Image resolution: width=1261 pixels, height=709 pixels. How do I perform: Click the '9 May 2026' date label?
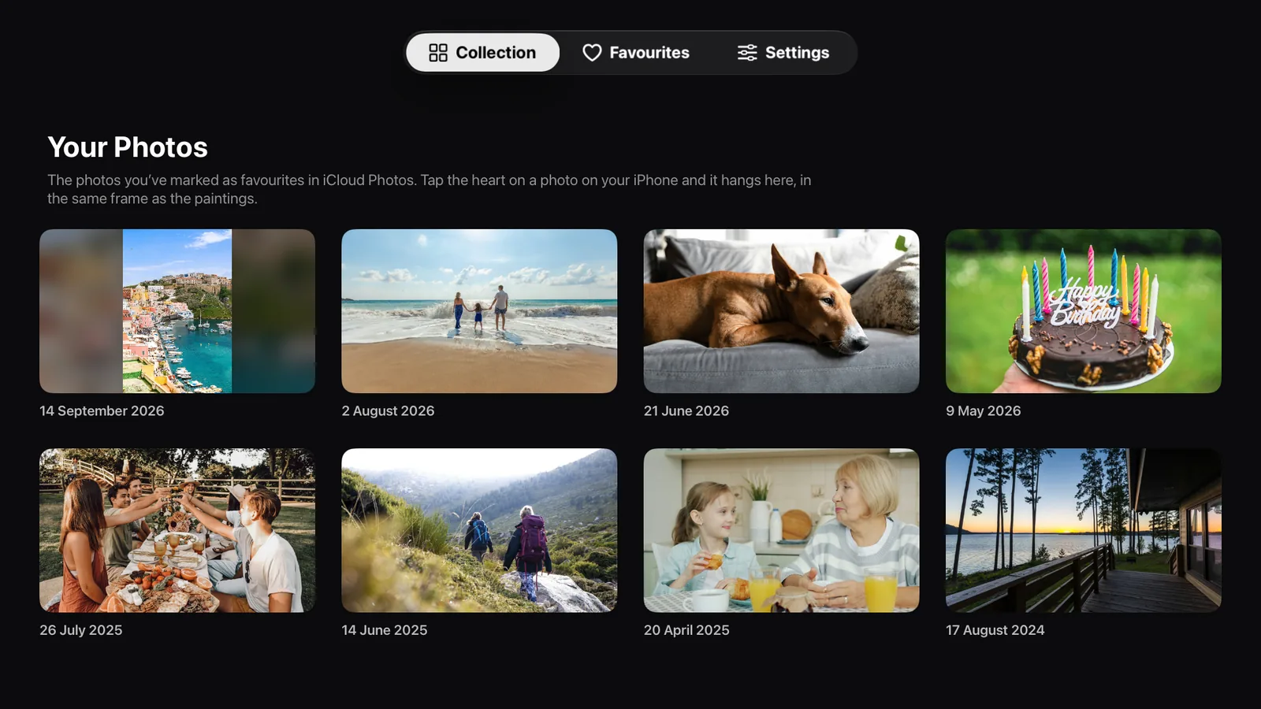coord(983,411)
